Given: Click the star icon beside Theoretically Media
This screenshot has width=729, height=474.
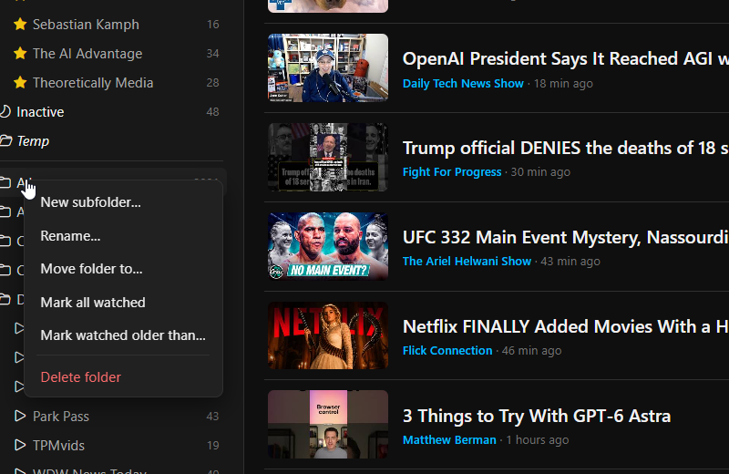Looking at the screenshot, I should coord(20,83).
